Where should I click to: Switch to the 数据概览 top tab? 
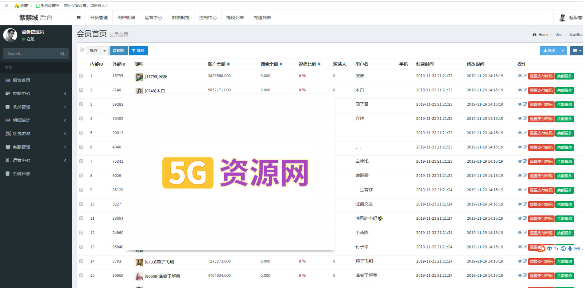(x=180, y=18)
